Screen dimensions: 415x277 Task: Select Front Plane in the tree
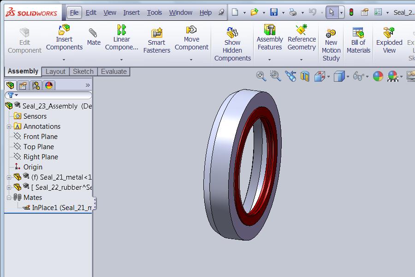(40, 137)
